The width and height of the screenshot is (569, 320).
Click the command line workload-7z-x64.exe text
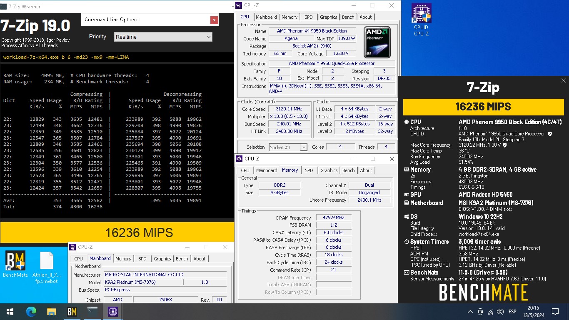click(66, 57)
